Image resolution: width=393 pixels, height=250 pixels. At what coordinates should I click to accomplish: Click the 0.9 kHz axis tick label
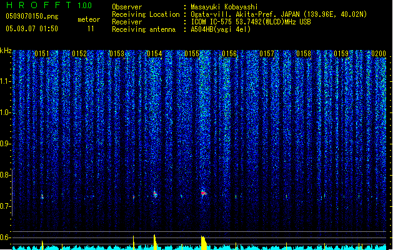(x=6, y=144)
